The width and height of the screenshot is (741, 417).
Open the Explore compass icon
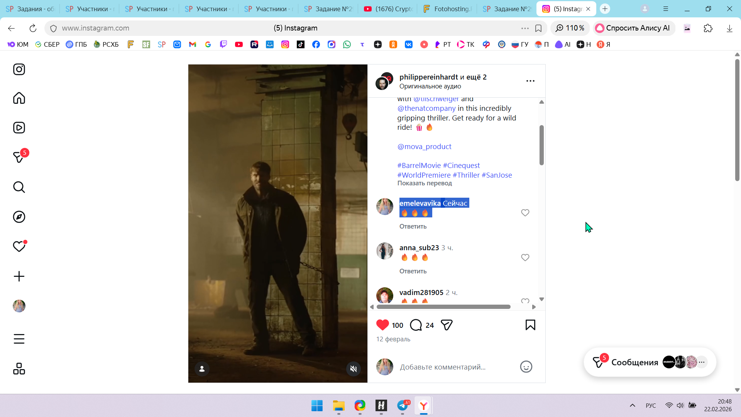(19, 217)
